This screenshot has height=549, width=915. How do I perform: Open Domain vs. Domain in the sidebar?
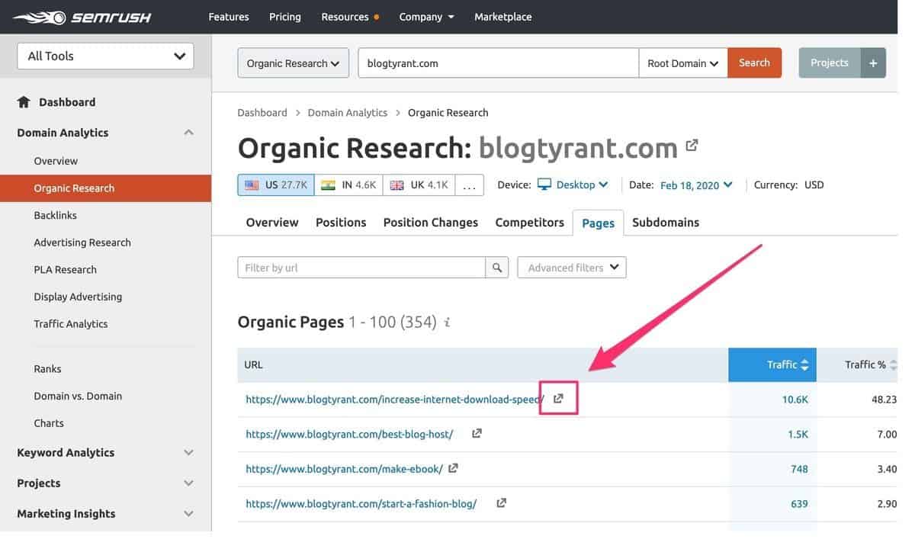pos(78,396)
